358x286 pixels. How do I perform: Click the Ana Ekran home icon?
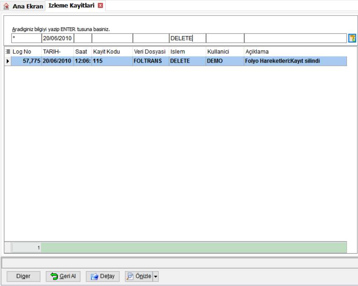click(x=6, y=6)
